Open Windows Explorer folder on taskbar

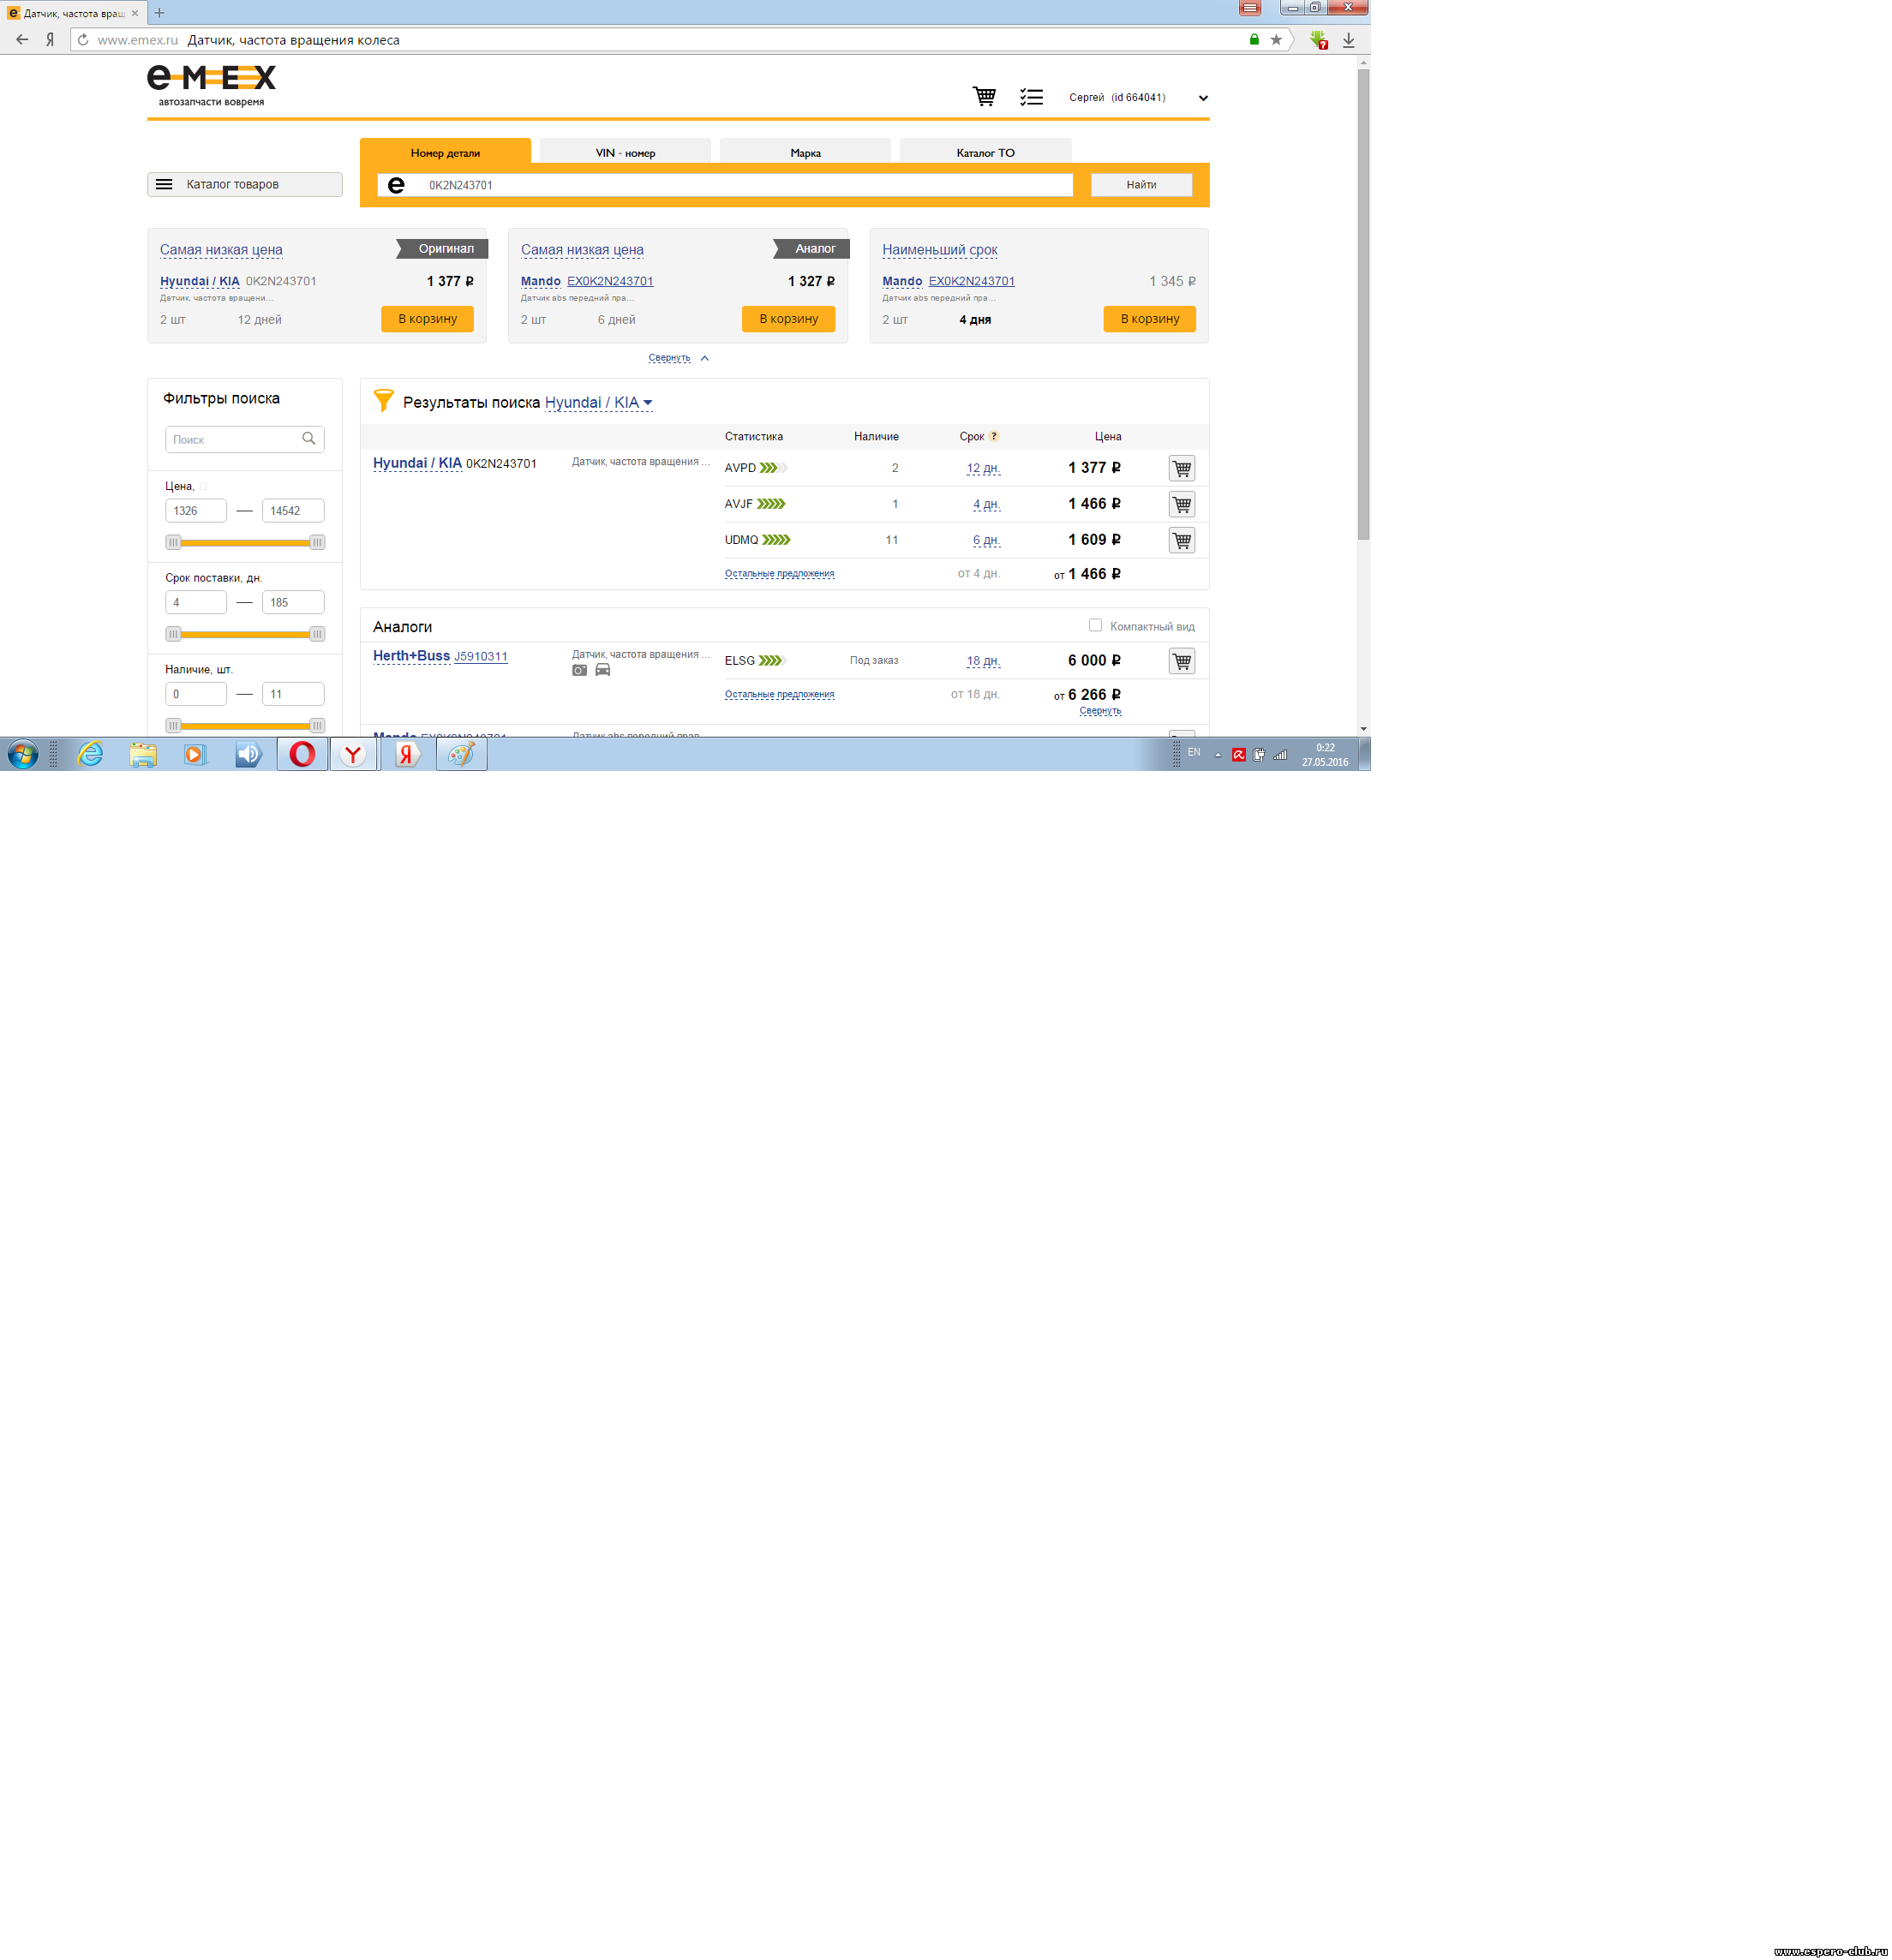point(143,754)
